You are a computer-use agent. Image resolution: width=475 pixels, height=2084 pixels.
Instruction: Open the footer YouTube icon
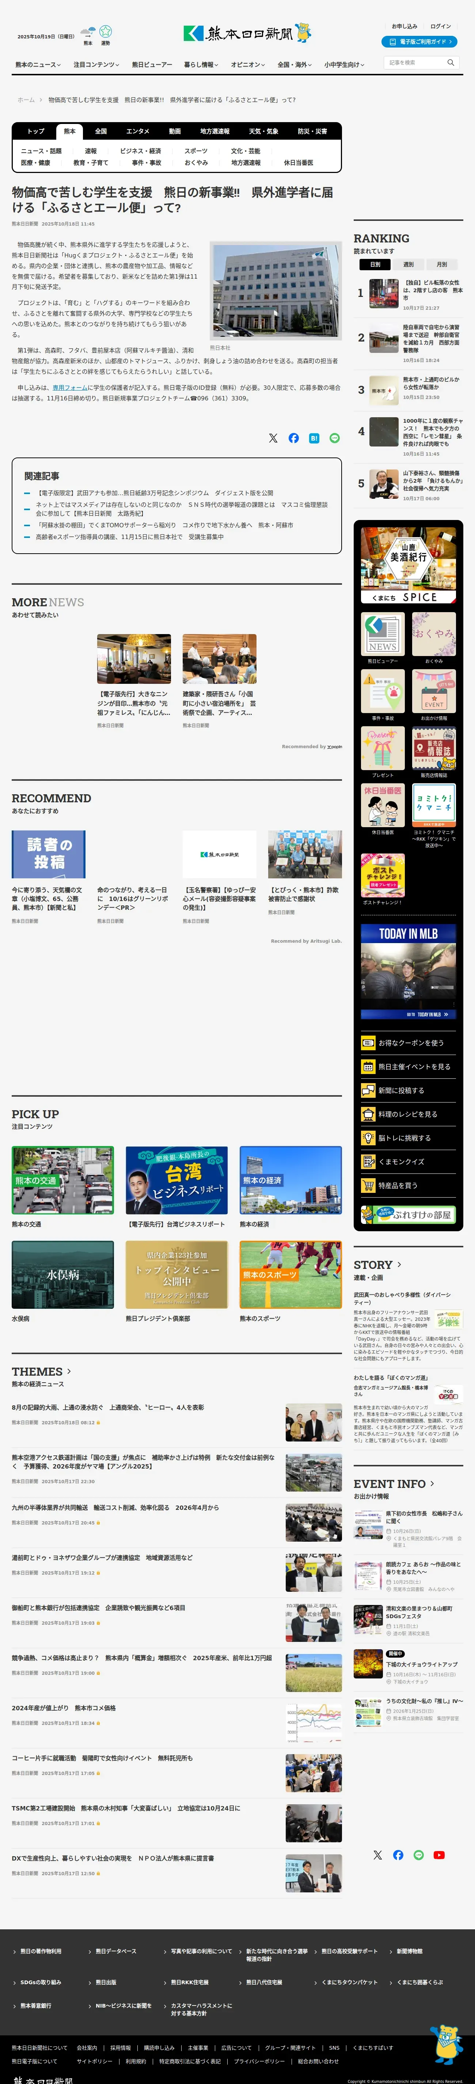point(439,1855)
